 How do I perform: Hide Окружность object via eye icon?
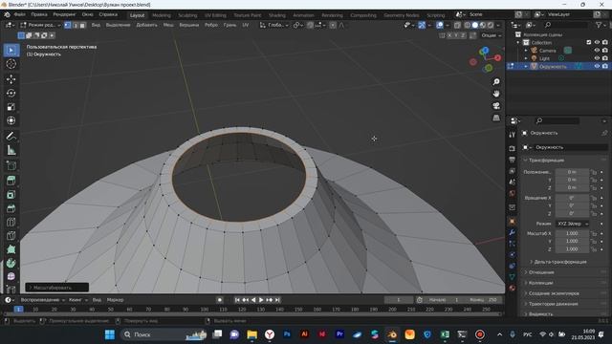coord(597,66)
